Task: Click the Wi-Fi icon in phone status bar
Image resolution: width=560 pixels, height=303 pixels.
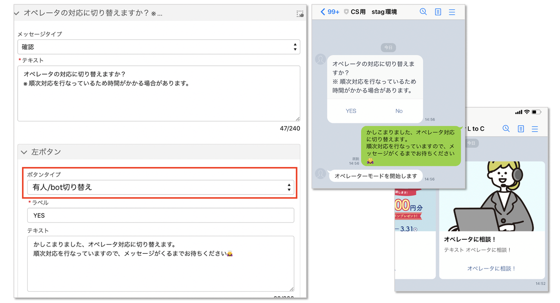Action: click(527, 112)
